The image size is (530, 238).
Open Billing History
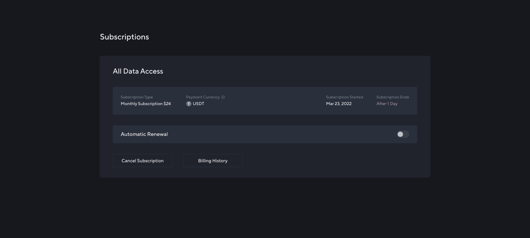pyautogui.click(x=213, y=161)
